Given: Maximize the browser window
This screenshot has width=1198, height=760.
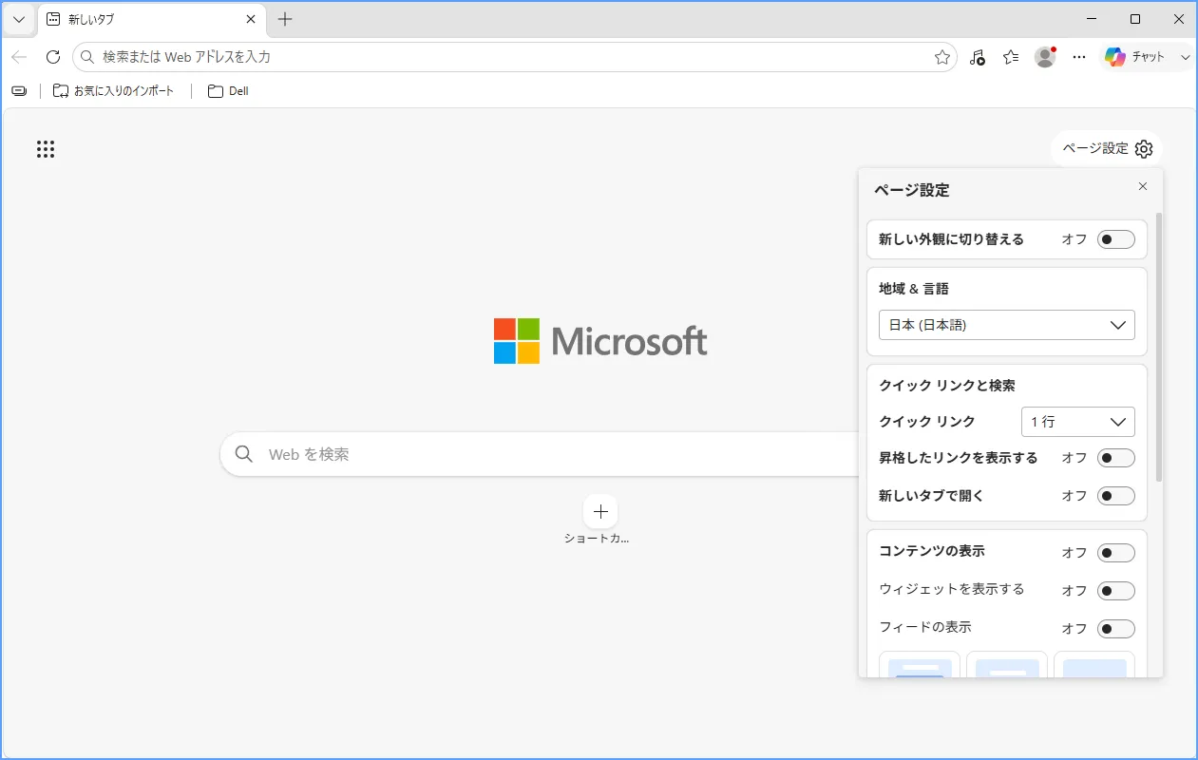Looking at the screenshot, I should (x=1135, y=19).
